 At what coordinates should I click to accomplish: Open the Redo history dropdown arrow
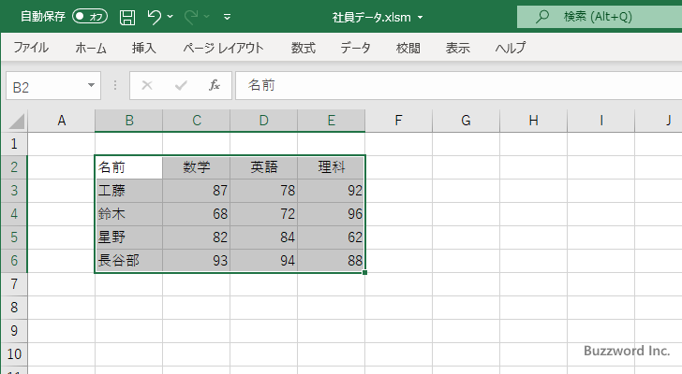(x=207, y=17)
